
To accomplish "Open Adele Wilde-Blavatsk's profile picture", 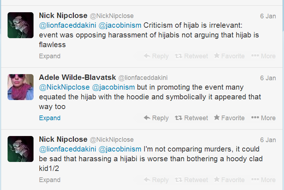I will pyautogui.click(x=21, y=87).
